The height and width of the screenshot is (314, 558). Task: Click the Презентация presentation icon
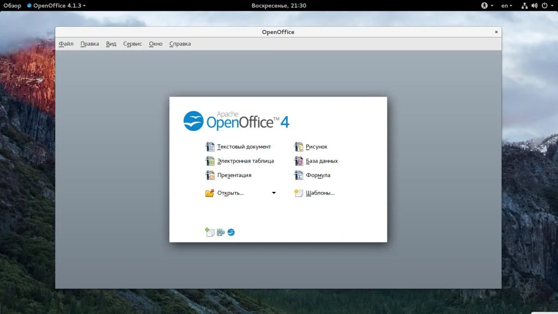210,176
